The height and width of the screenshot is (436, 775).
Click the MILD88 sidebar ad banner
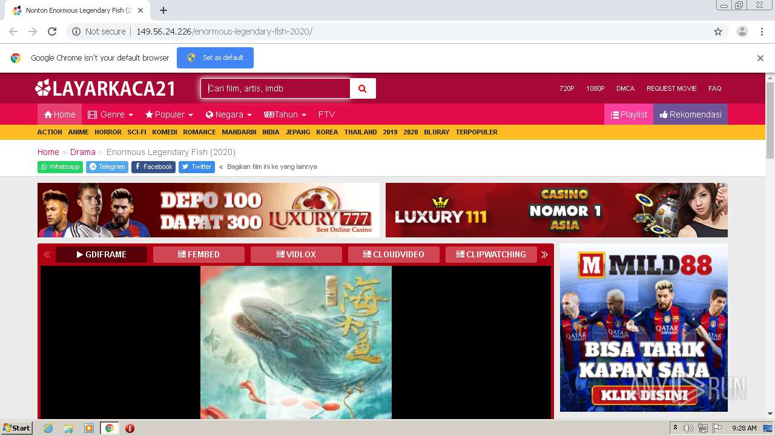644,328
